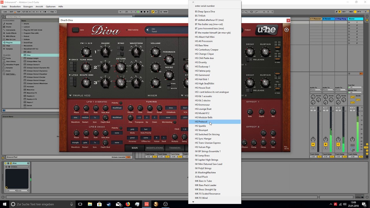Screen dimensions: 370x208
Task: Open the MIDI Effects browser category
Action: tap(11, 36)
